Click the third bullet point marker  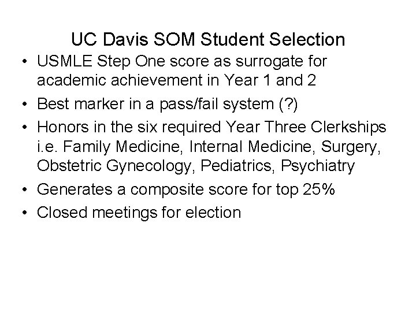25,127
